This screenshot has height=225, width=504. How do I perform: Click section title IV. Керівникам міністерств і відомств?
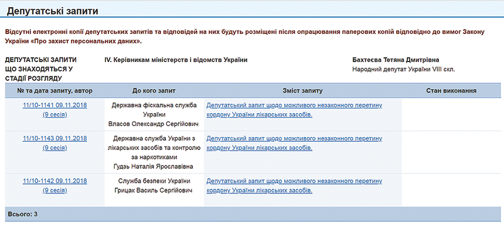tap(176, 60)
